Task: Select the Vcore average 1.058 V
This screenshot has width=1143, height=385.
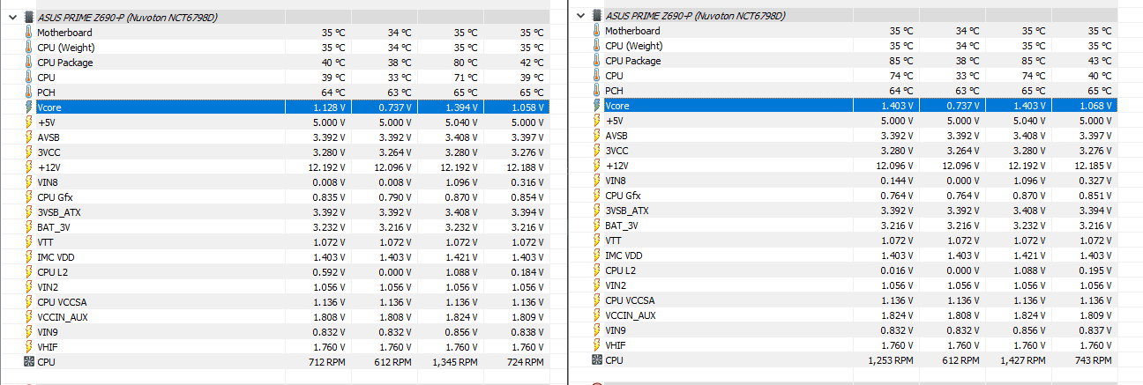Action: coord(528,107)
